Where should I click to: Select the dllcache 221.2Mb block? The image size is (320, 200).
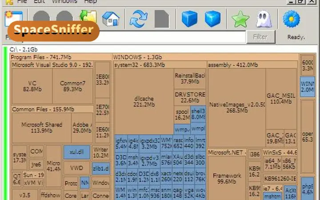[x=144, y=101]
